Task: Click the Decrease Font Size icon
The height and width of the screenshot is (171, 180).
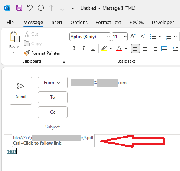Action: [143, 37]
